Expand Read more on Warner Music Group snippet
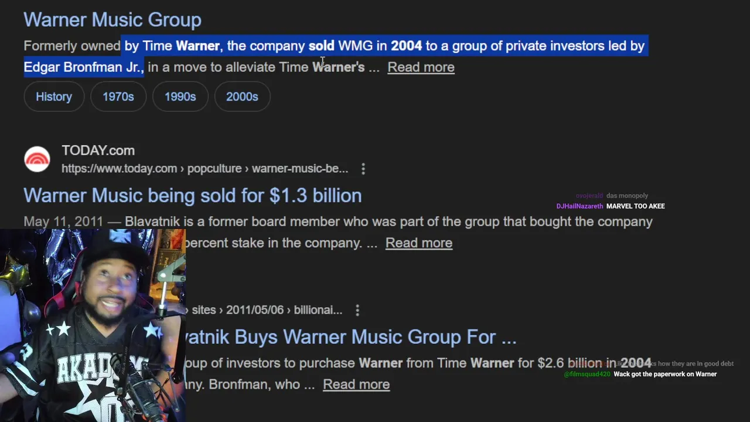 pos(421,67)
